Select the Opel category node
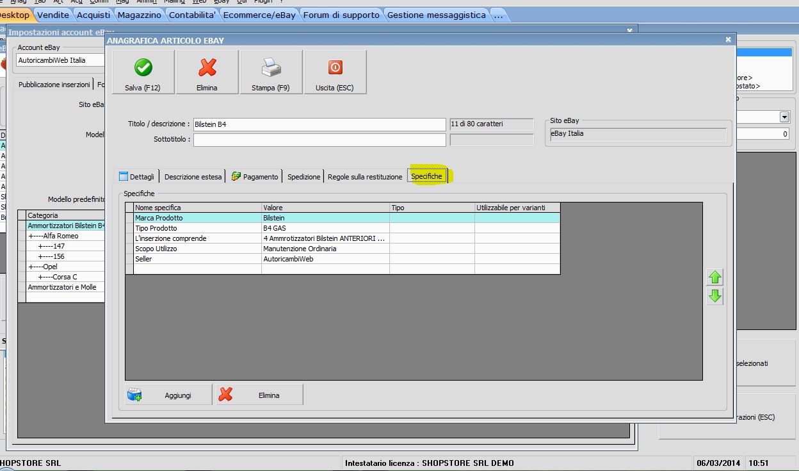Image resolution: width=799 pixels, height=471 pixels. point(65,267)
